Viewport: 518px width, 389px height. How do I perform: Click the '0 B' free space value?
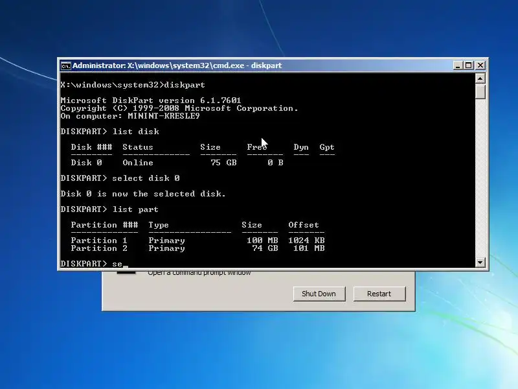coord(275,163)
